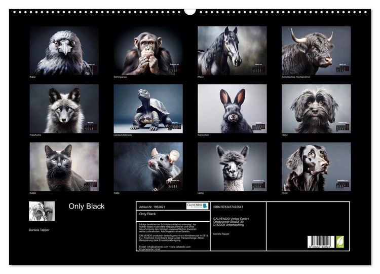Click the mini calendar grid on horse photo
This screenshot has width=380, height=274.
[258, 70]
